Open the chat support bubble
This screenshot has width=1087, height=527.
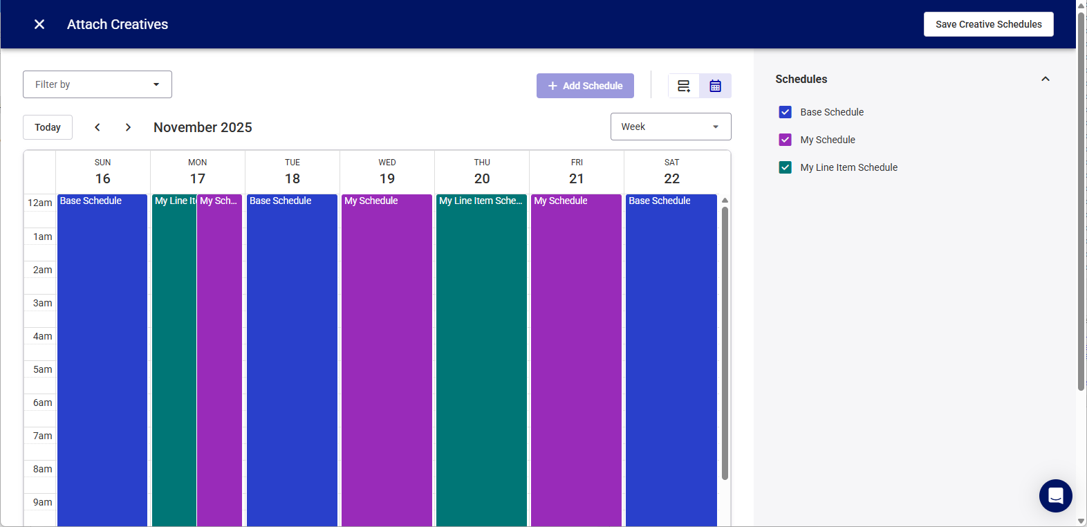click(1055, 496)
